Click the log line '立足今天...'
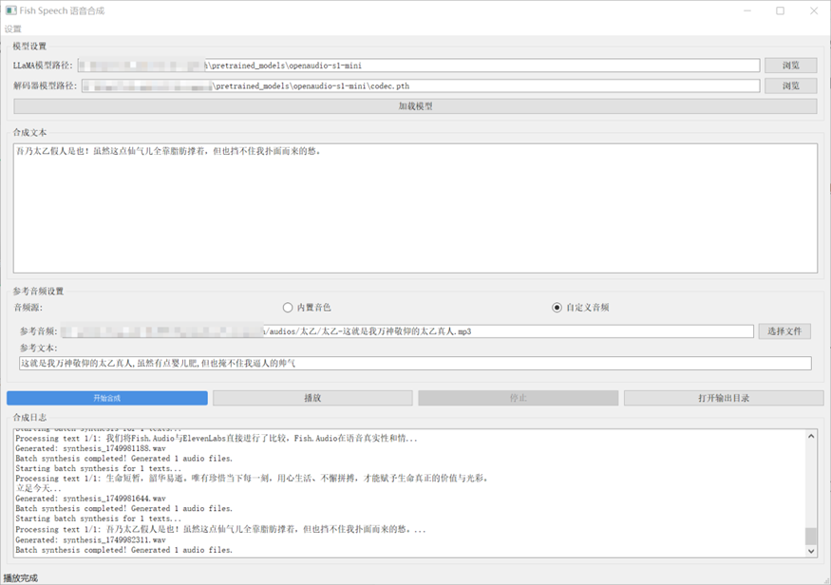This screenshot has height=585, width=831. [38, 488]
